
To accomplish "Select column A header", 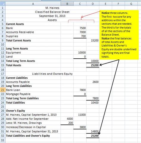I will [x=33, y=4].
